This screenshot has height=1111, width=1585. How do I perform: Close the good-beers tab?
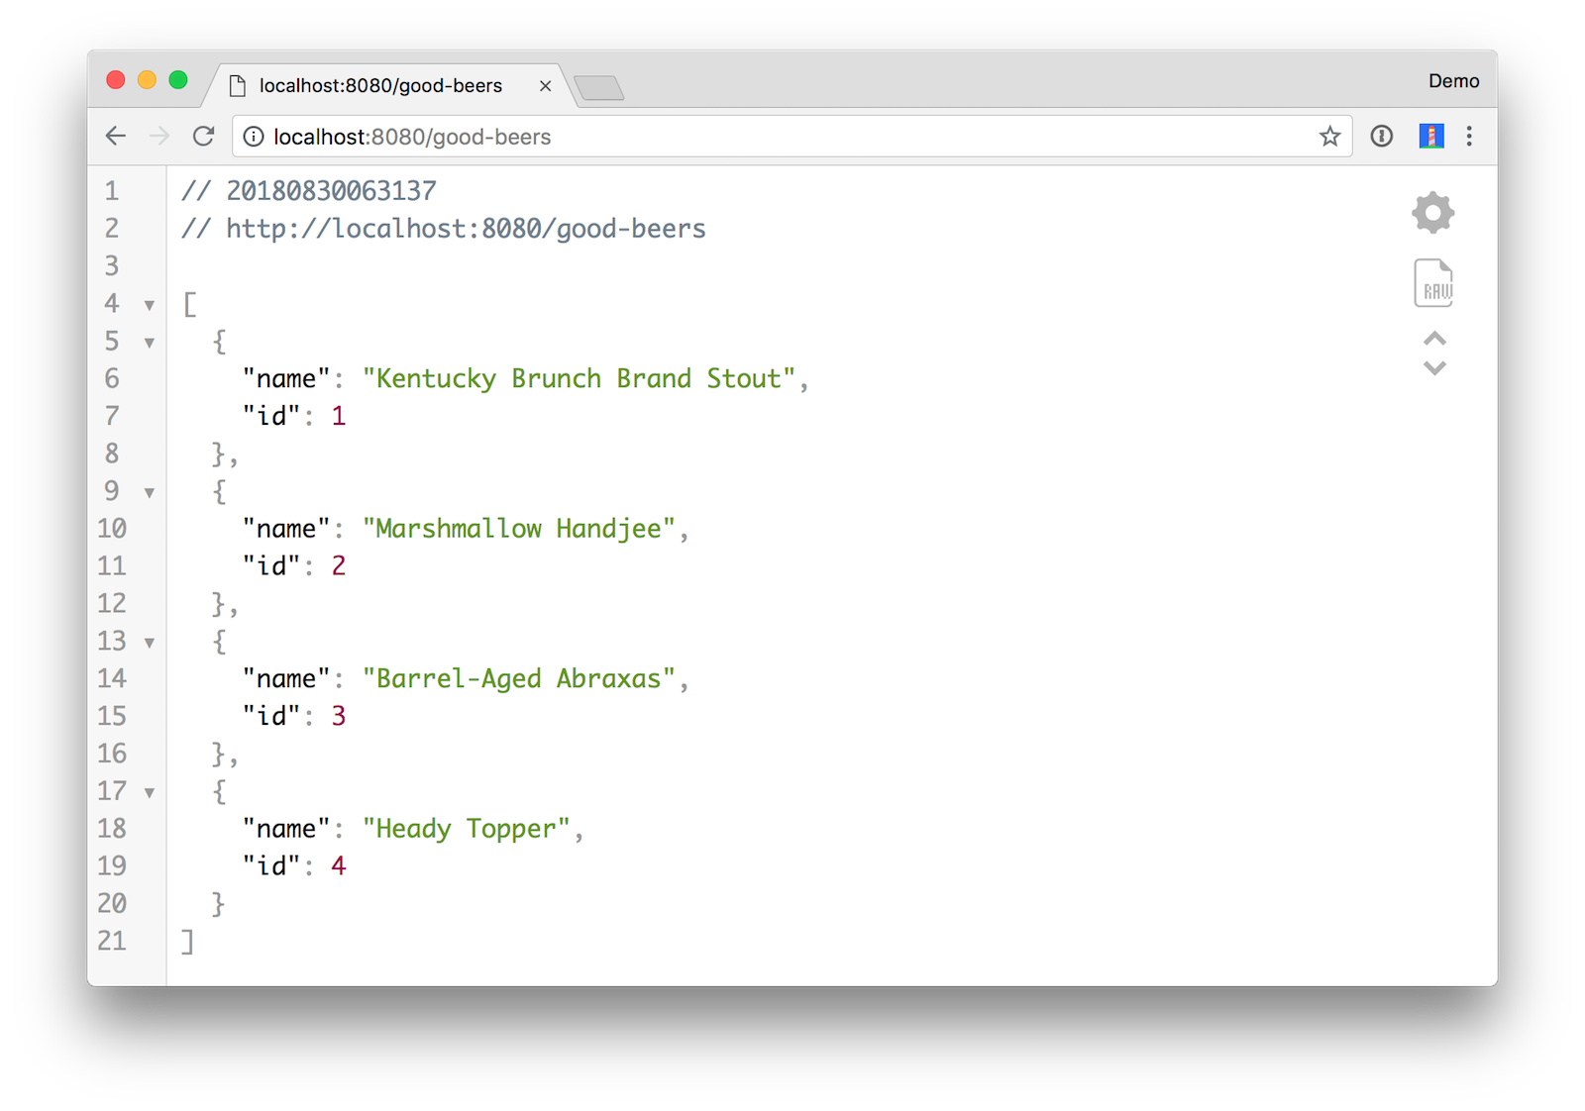point(545,86)
